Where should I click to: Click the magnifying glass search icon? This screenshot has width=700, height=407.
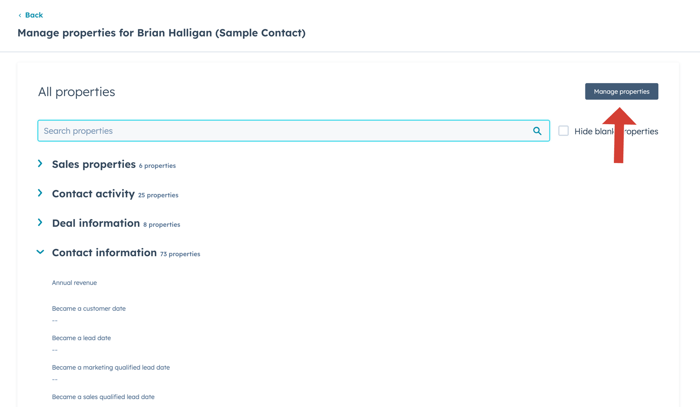click(x=537, y=130)
